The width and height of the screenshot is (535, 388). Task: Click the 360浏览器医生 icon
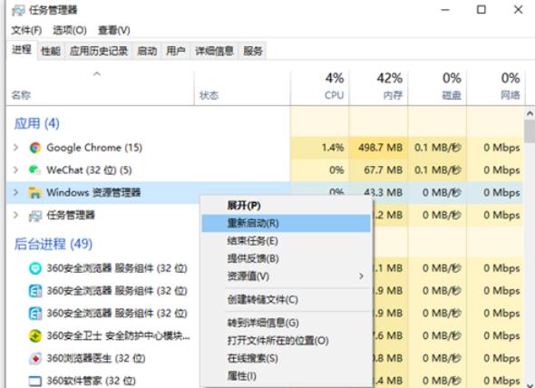[35, 358]
